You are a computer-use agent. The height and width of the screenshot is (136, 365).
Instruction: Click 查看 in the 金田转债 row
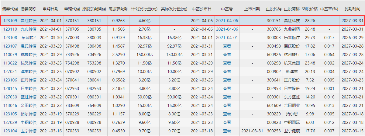pyautogui.click(x=227, y=106)
